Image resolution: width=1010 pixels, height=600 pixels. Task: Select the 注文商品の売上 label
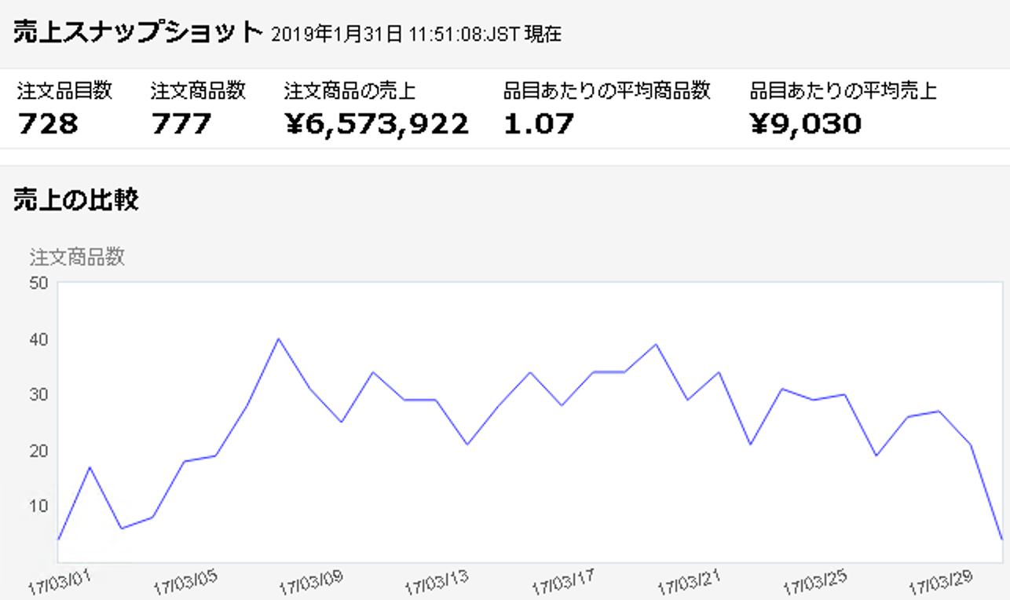click(349, 91)
